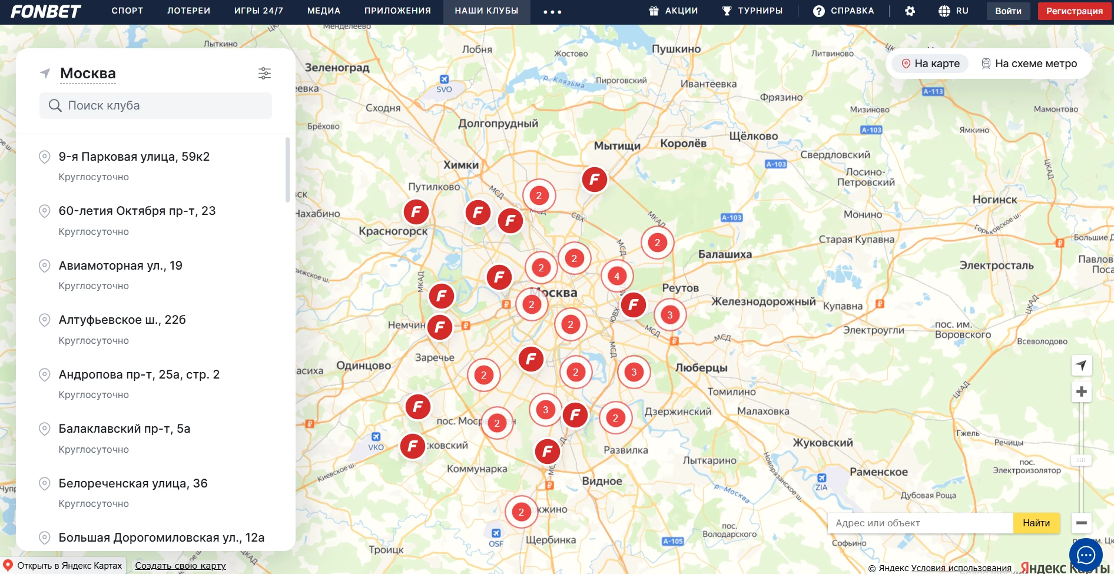Open the club filter settings icon

(264, 73)
